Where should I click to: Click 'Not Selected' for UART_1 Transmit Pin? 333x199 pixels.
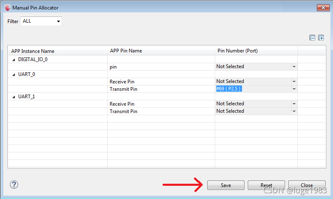pyautogui.click(x=230, y=111)
